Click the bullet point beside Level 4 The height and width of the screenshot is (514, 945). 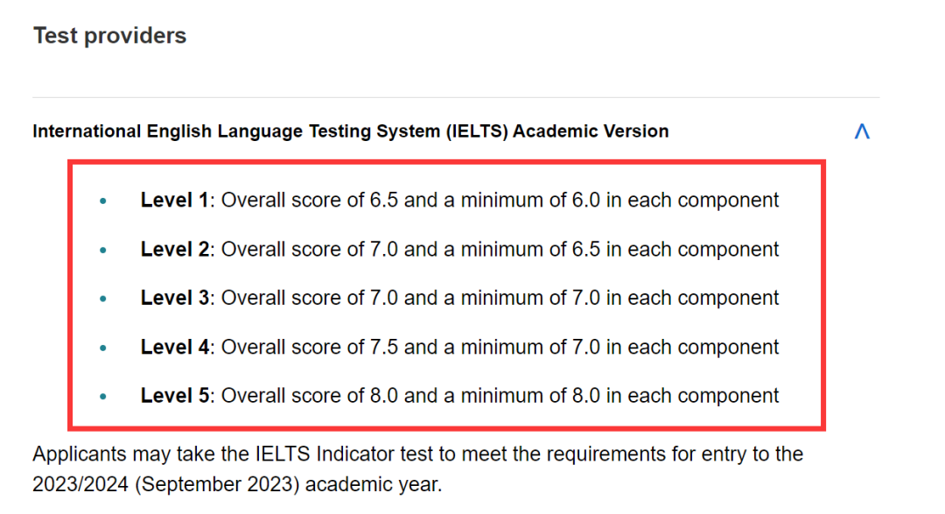(103, 349)
